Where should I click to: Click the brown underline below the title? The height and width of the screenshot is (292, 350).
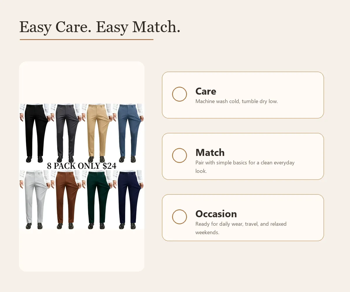[87, 39]
